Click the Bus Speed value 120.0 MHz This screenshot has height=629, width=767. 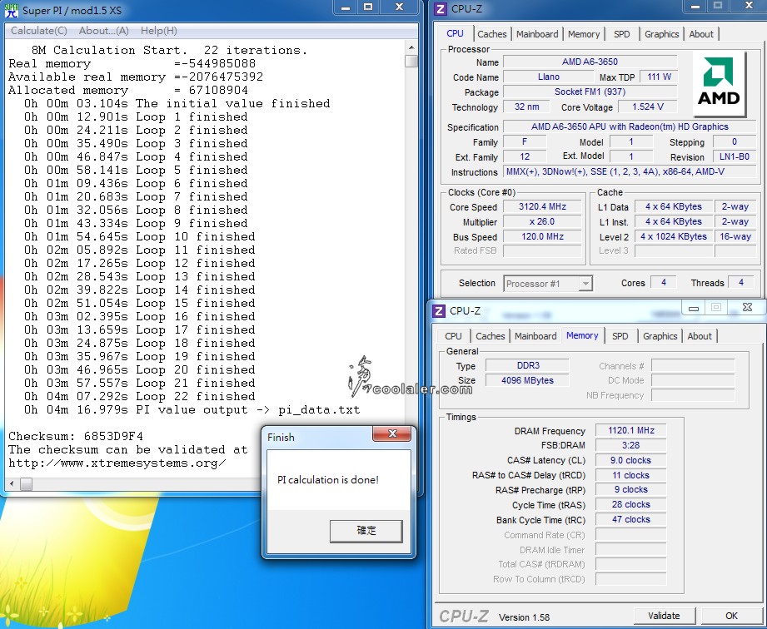click(542, 236)
